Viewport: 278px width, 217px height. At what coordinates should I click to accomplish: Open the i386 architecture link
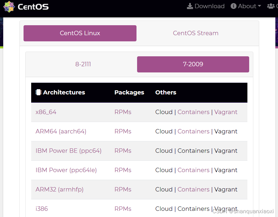click(42, 209)
